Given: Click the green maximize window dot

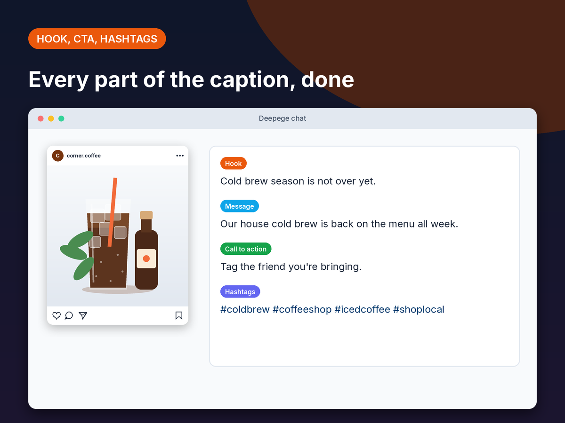Looking at the screenshot, I should click(x=61, y=118).
